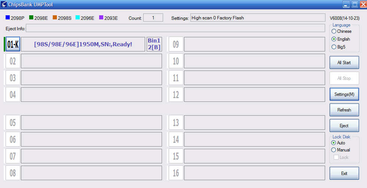Click the purple 2093E legend color square
367x188 pixels.
[101, 18]
